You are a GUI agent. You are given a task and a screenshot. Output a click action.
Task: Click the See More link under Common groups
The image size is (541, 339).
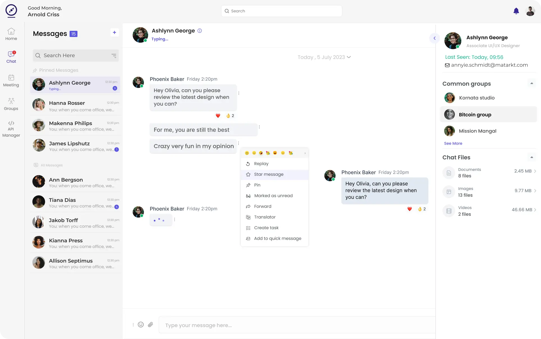click(453, 143)
